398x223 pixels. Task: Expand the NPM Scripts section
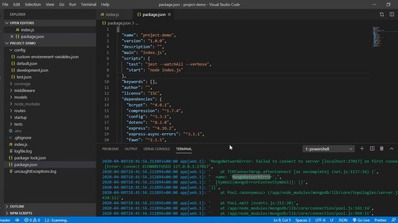(21, 213)
